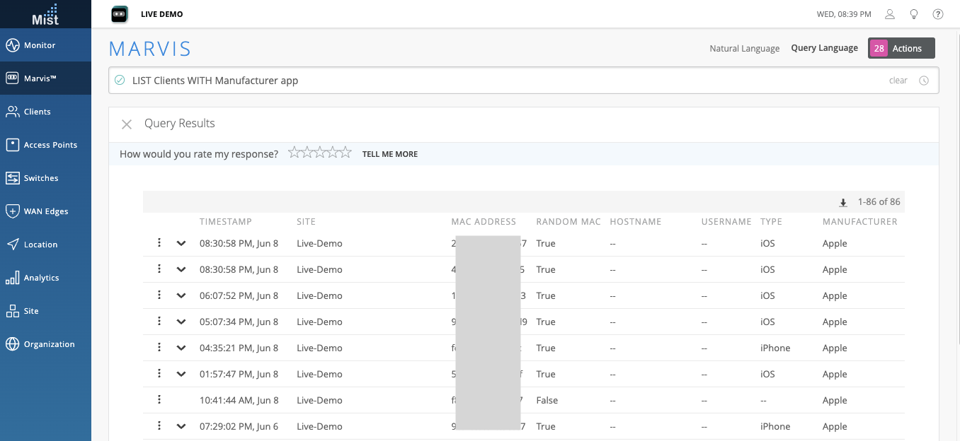Click the Mist logo
The height and width of the screenshot is (441, 960).
(x=45, y=14)
